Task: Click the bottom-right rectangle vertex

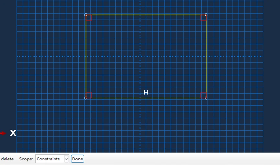Action: pyautogui.click(x=206, y=98)
